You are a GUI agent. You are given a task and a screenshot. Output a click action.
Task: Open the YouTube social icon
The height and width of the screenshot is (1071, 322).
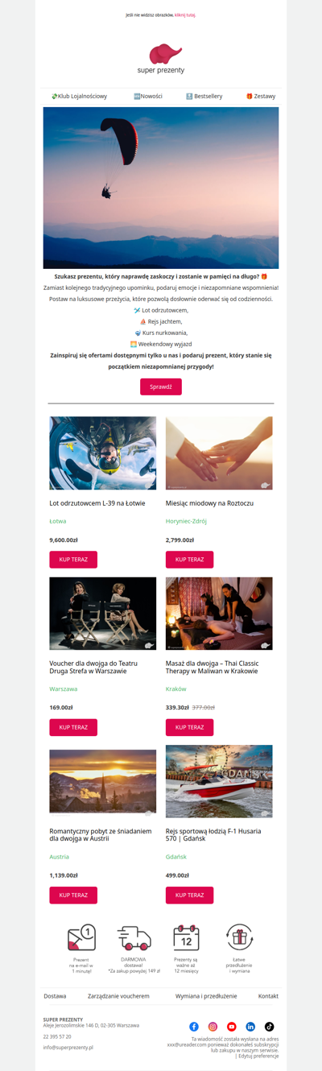click(232, 1027)
